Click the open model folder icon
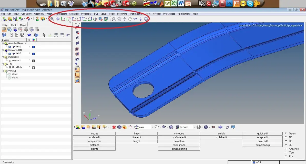Viewport: 306px width, 164px height. click(10, 19)
